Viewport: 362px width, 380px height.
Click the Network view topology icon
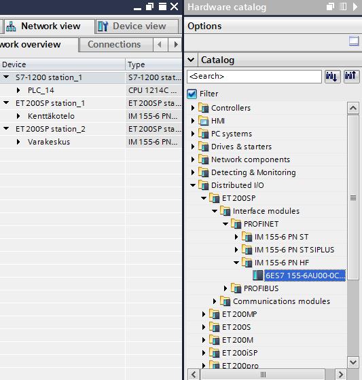(11, 26)
